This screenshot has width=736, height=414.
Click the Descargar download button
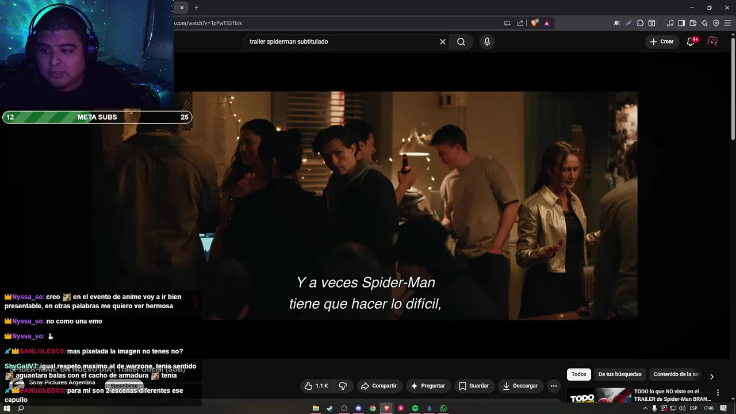[x=520, y=386]
